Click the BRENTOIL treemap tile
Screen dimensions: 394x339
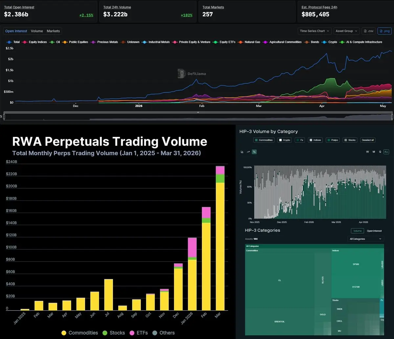pyautogui.click(x=279, y=321)
